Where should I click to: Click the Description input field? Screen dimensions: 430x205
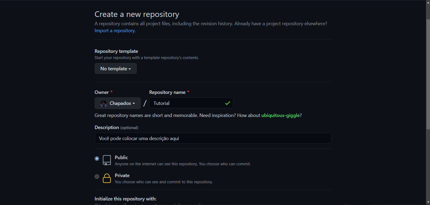(213, 138)
